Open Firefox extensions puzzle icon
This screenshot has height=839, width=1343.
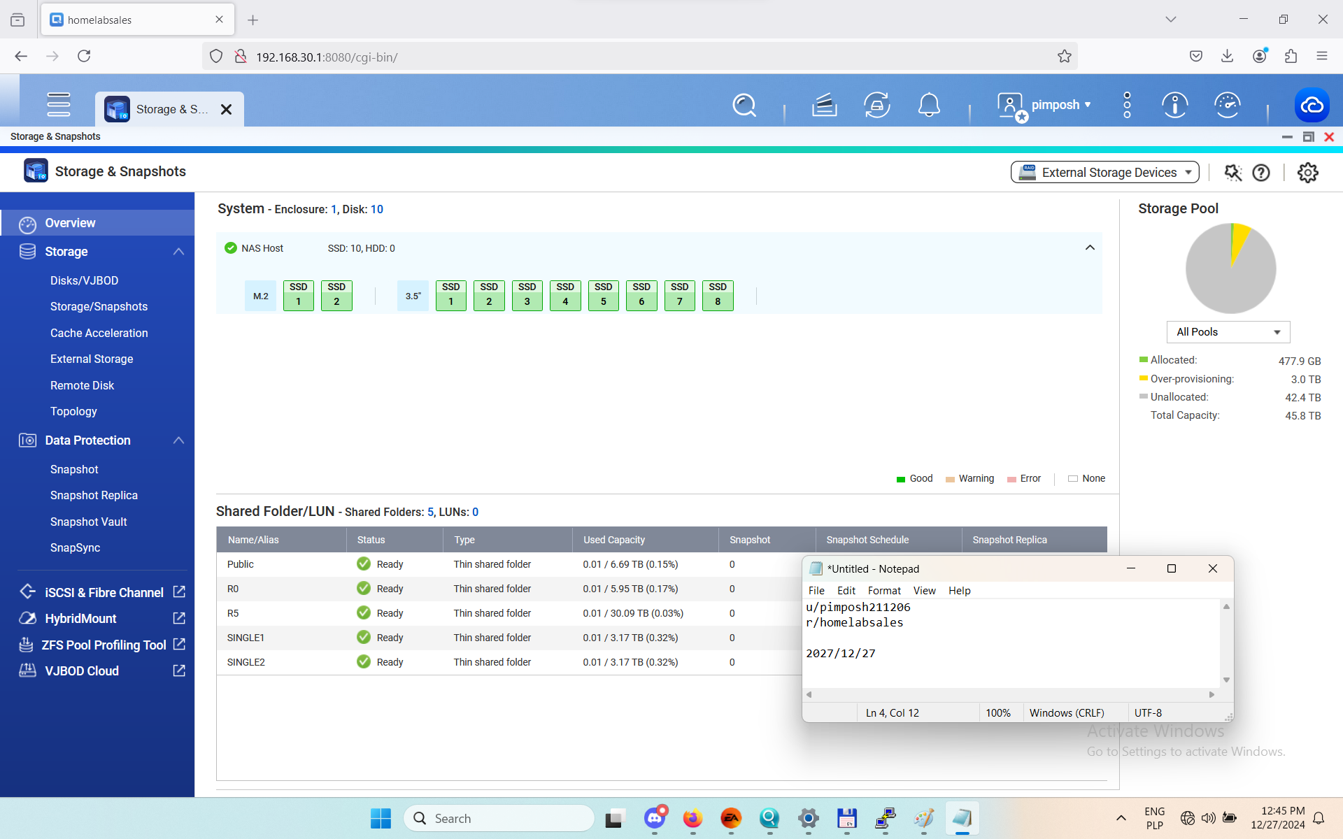tap(1291, 56)
